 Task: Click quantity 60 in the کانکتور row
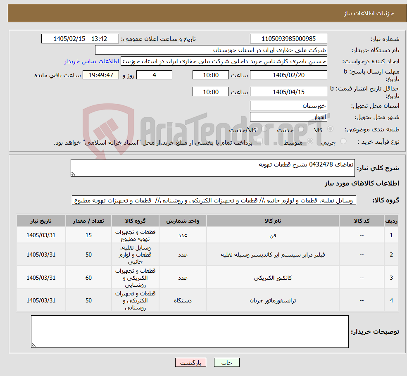[88, 278]
